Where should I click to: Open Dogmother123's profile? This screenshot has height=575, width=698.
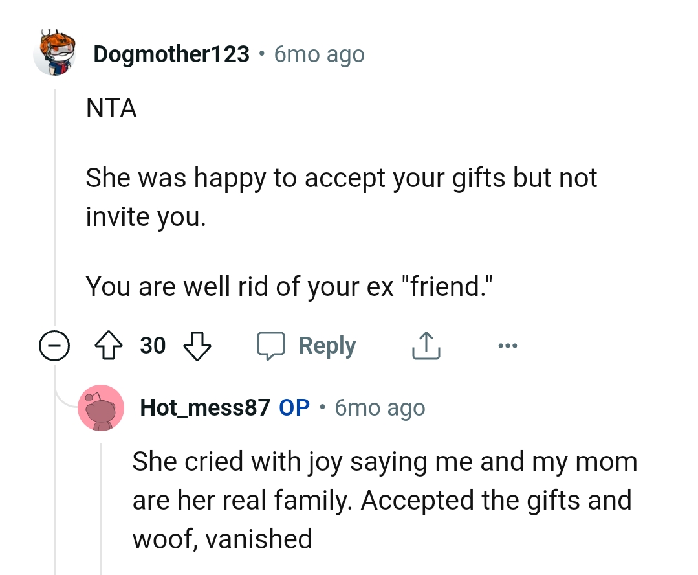(x=171, y=54)
